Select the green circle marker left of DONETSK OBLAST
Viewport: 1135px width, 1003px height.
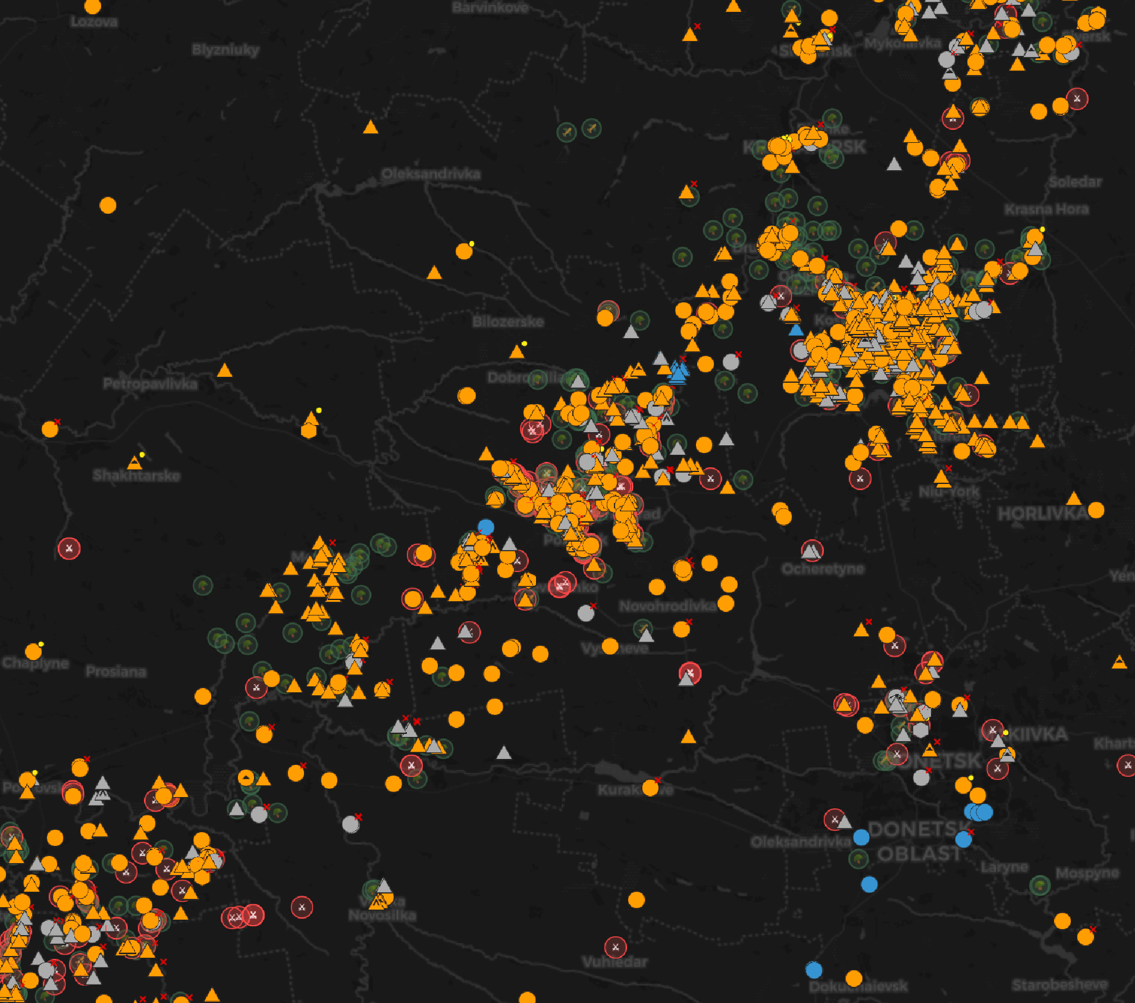click(x=858, y=859)
